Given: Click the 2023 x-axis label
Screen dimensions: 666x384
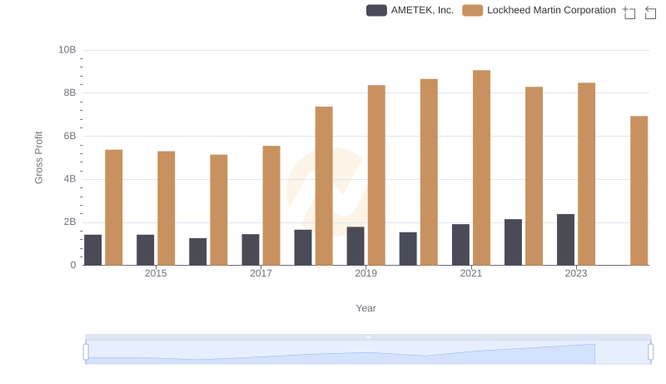Looking at the screenshot, I should coord(576,273).
